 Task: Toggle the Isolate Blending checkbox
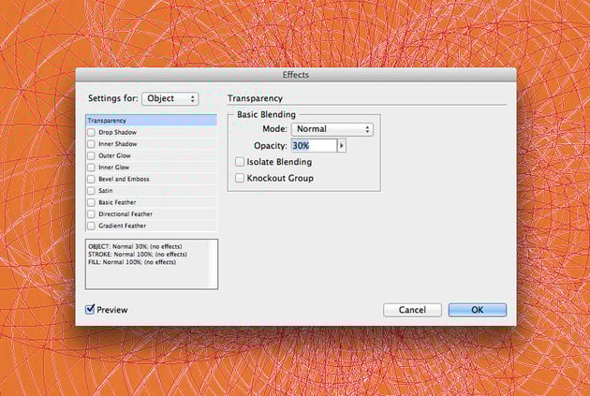point(240,162)
